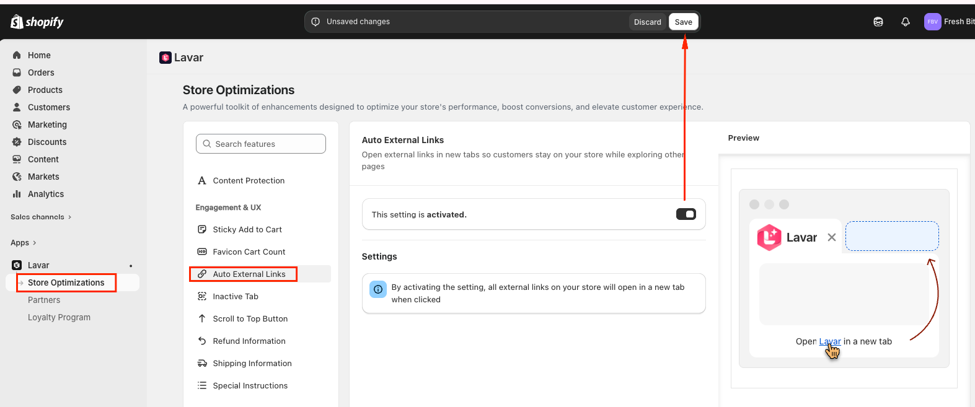Click the Markets globe icon

(17, 177)
